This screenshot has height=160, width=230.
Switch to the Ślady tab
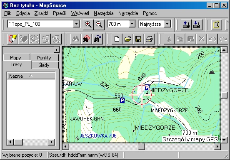pos(44,65)
